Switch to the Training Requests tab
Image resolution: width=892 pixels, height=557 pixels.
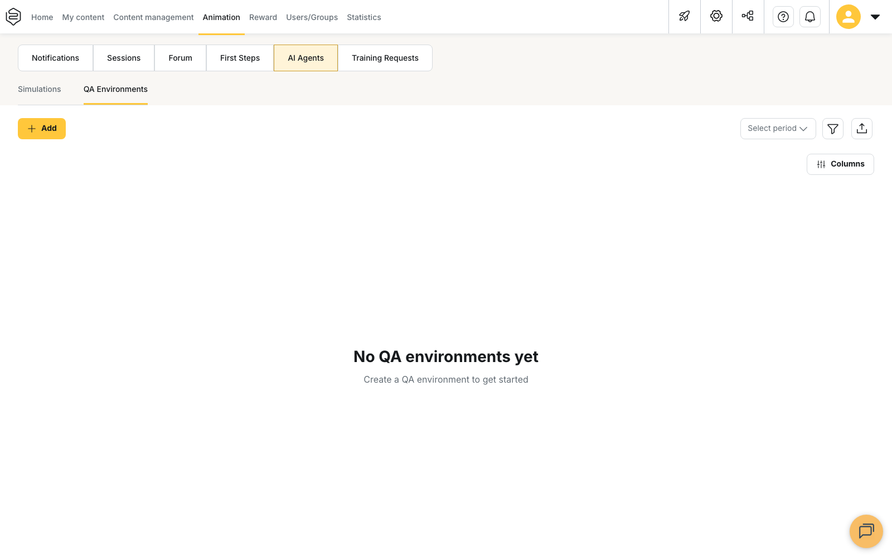pyautogui.click(x=385, y=58)
